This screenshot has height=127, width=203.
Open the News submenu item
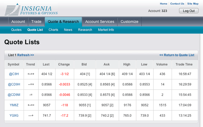(68, 30)
